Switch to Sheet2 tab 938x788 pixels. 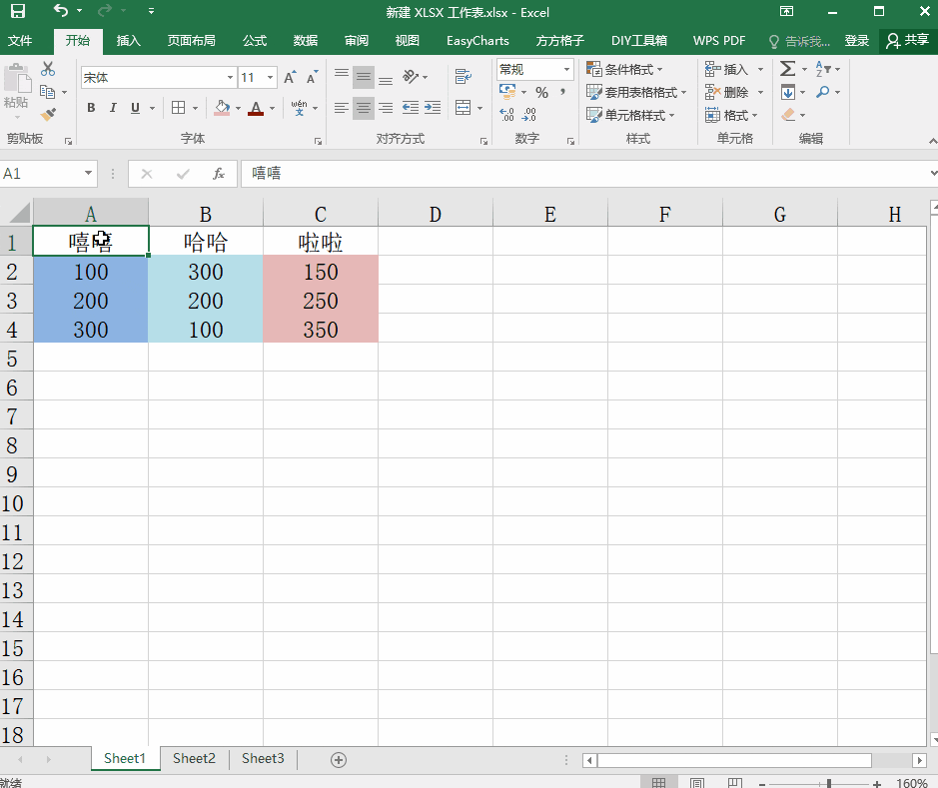[194, 758]
